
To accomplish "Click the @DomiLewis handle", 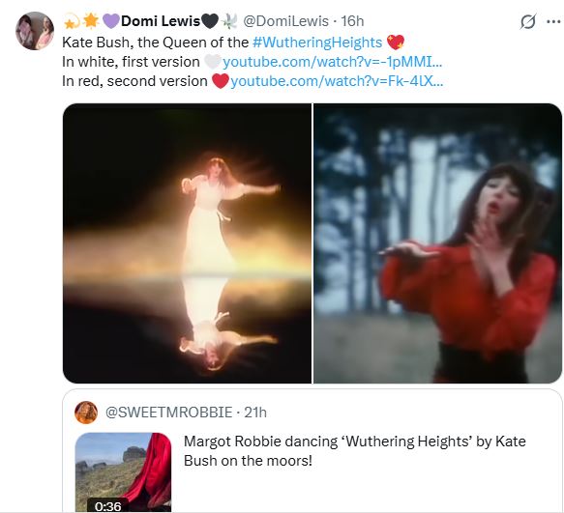I will [286, 21].
